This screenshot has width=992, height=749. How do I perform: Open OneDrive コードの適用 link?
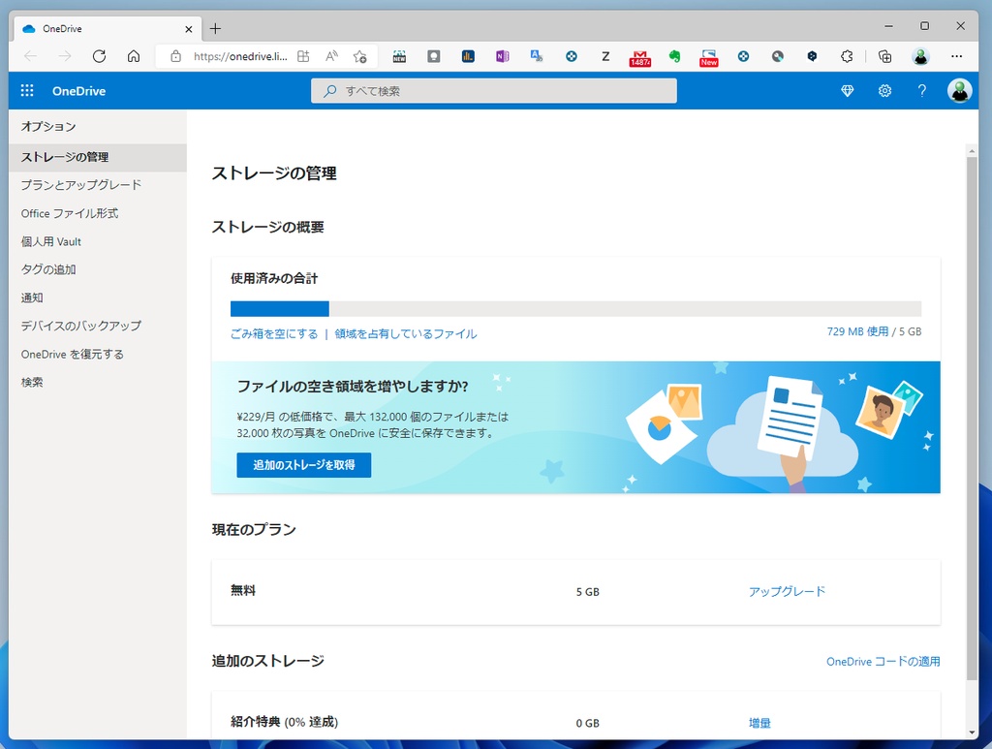[883, 661]
